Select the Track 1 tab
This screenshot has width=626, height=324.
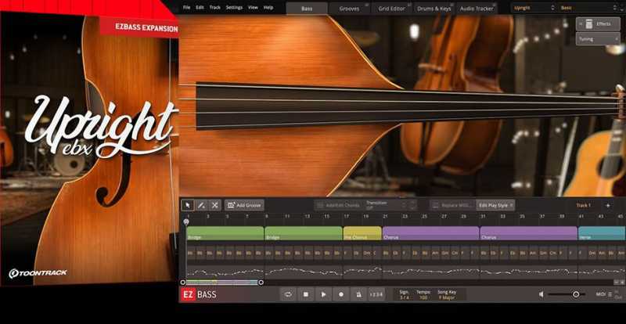(x=583, y=205)
